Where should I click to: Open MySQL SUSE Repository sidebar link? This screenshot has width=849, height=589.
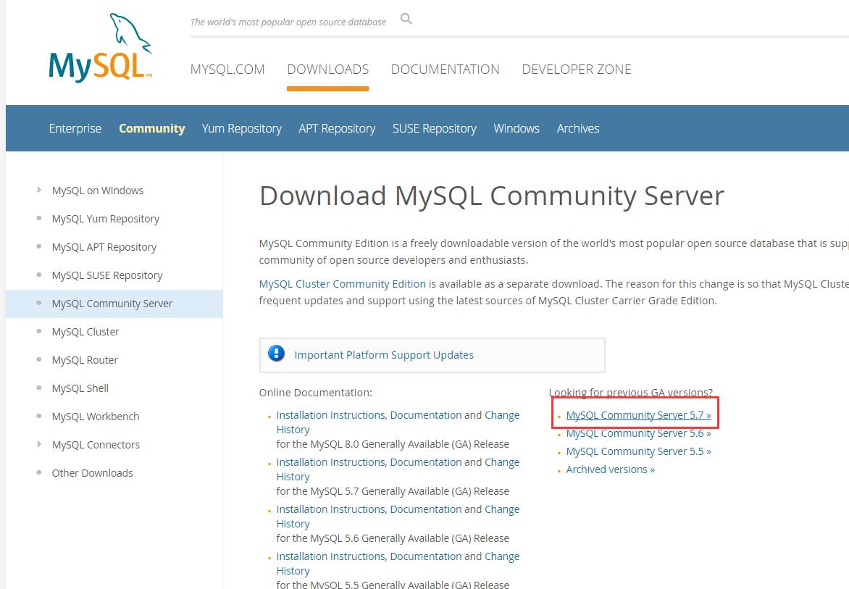(107, 275)
